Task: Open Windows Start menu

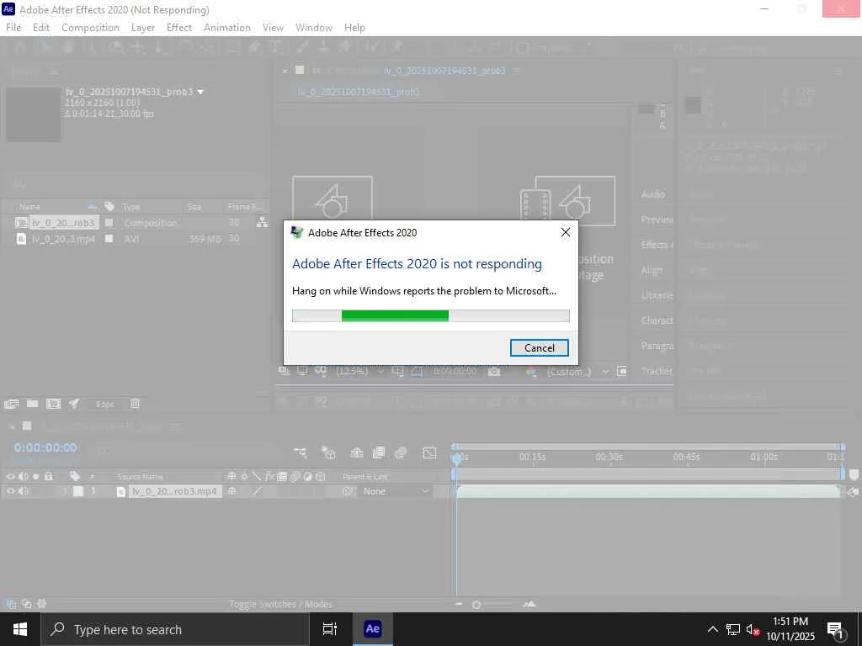Action: 20,629
